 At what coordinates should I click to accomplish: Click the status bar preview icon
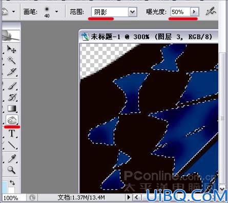32,198
